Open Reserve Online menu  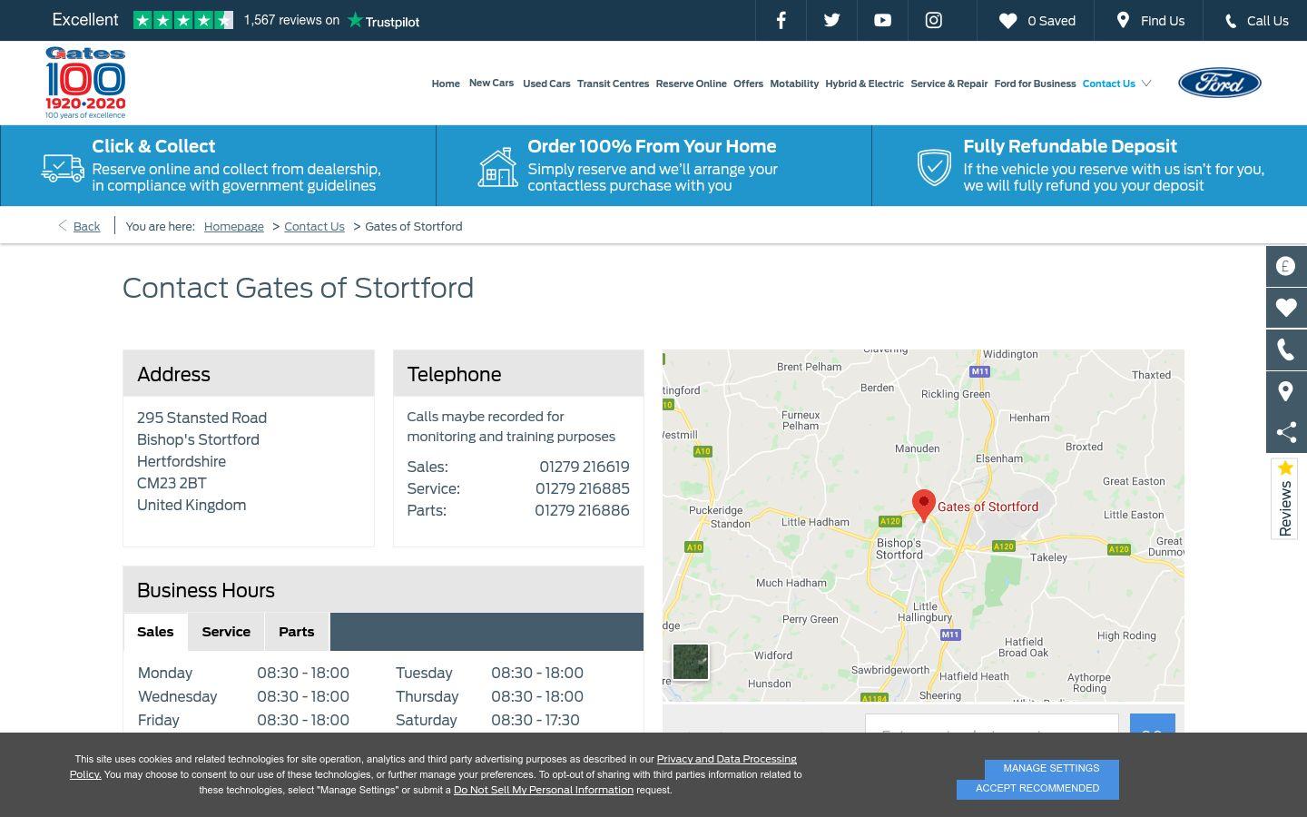pos(691,84)
